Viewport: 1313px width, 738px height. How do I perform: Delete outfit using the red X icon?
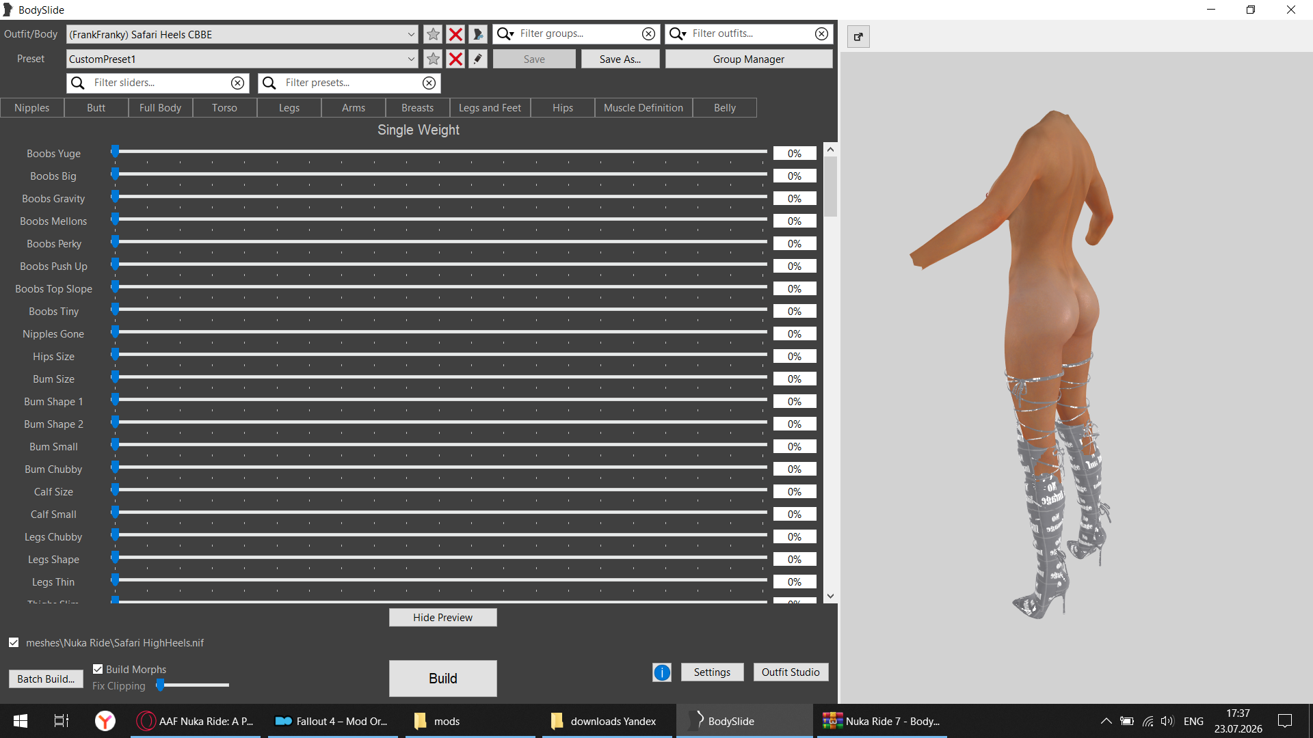pyautogui.click(x=455, y=34)
